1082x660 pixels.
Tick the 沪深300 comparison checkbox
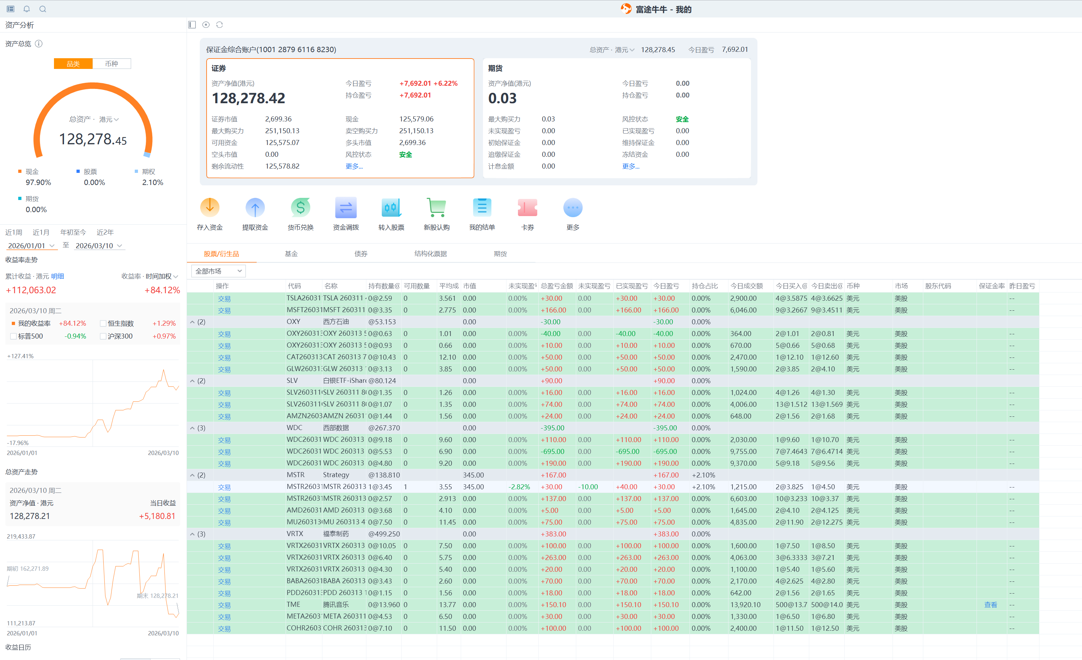coord(103,336)
